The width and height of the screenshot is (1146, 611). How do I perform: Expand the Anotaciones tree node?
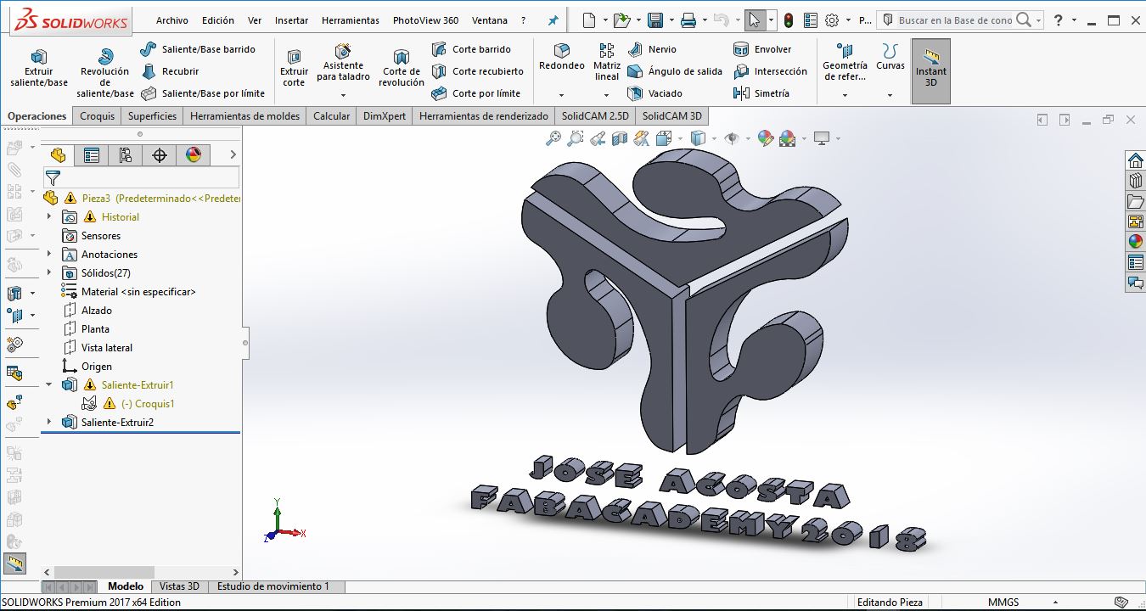pyautogui.click(x=49, y=255)
